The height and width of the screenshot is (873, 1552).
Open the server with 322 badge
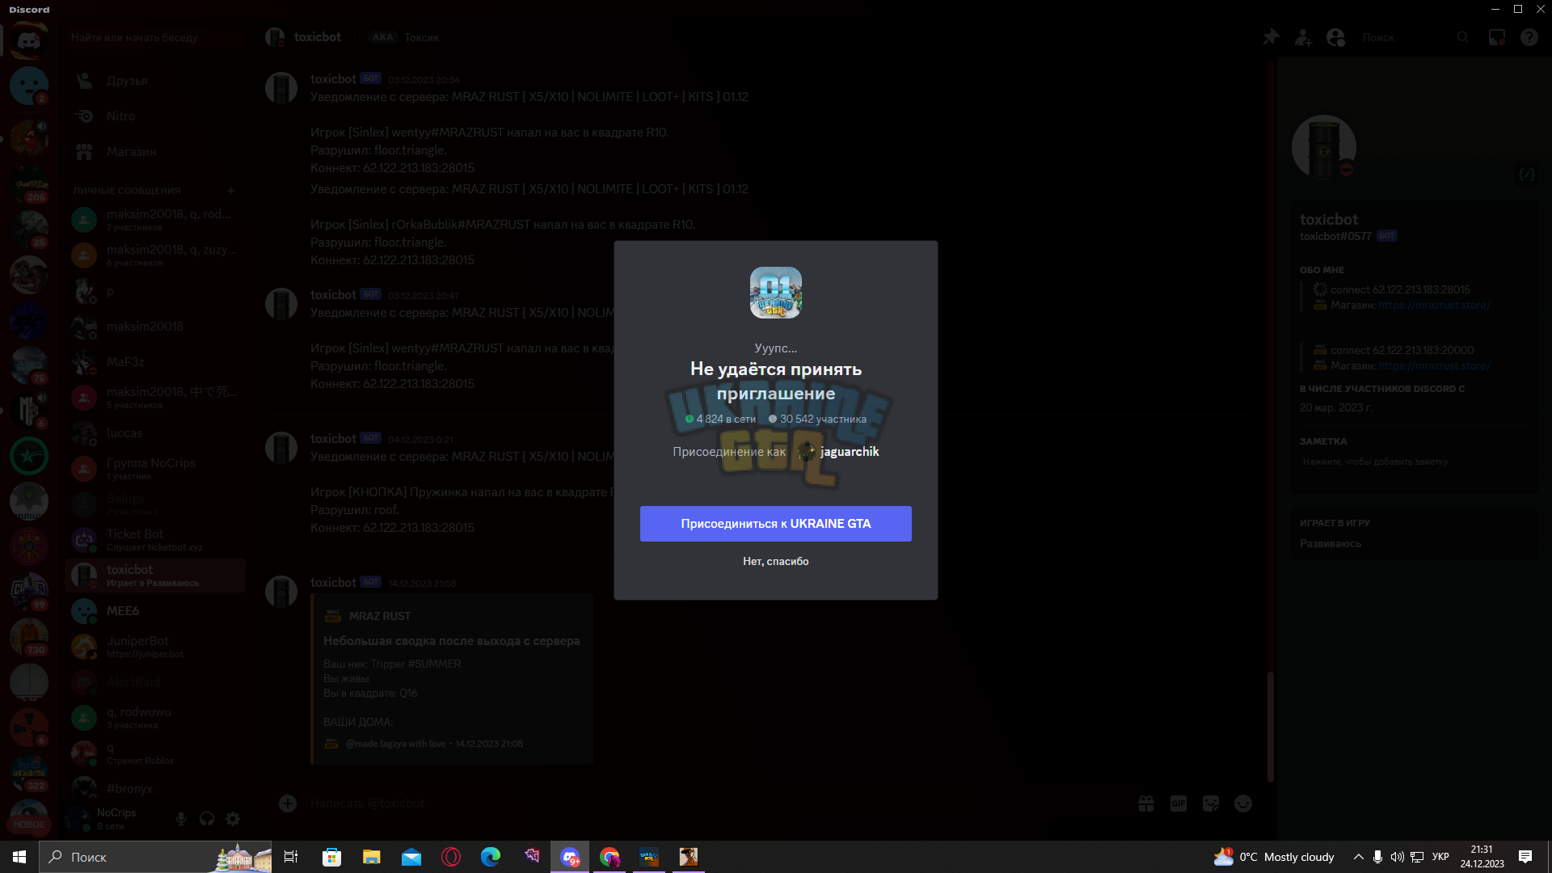(x=29, y=773)
